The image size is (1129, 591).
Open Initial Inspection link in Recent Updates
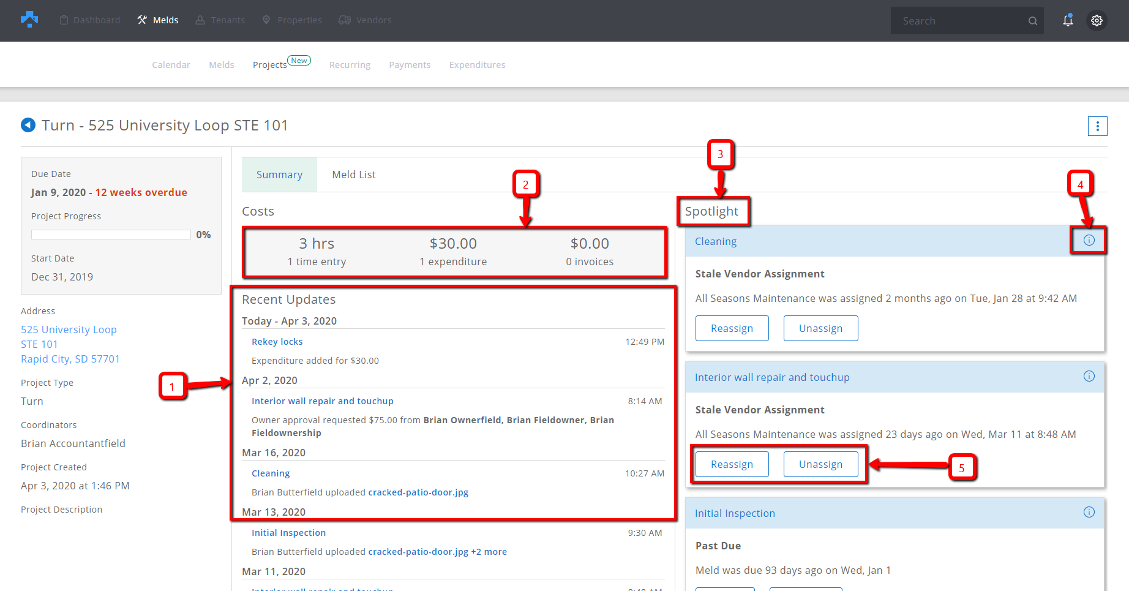(288, 533)
